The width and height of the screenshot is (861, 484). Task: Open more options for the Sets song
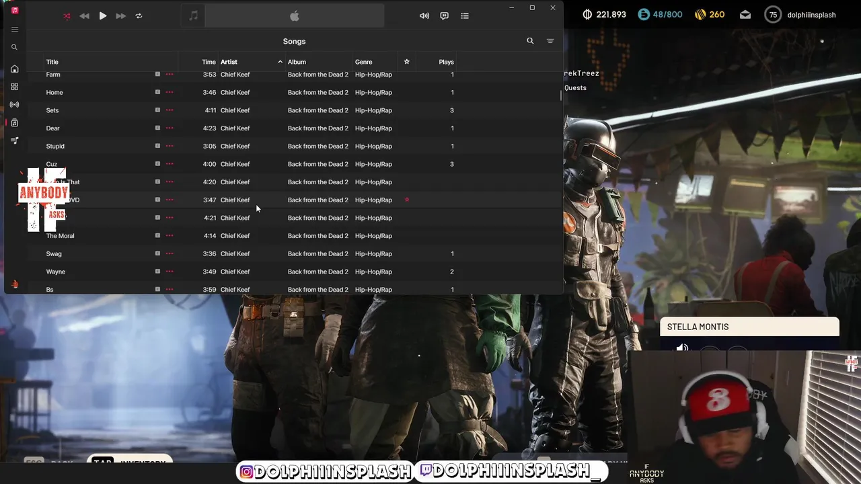tap(170, 110)
